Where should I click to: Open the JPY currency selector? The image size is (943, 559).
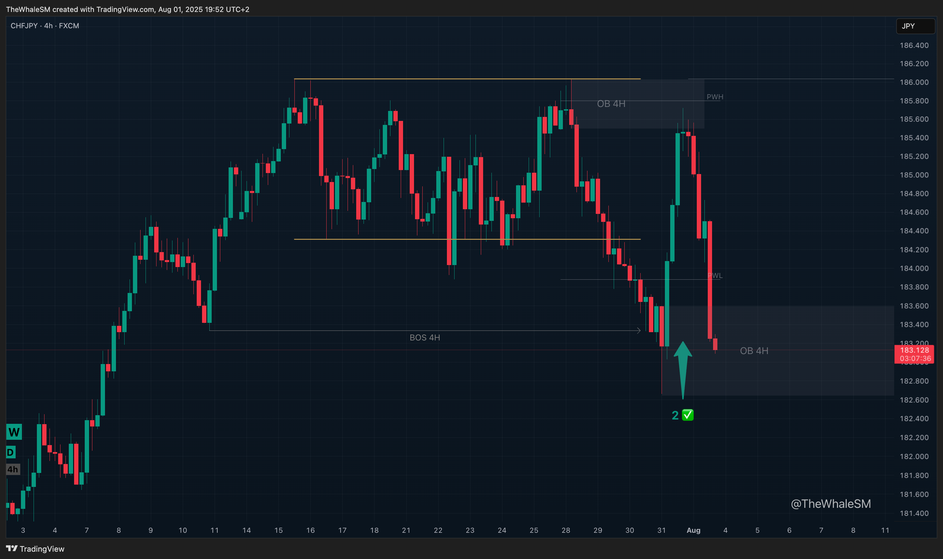click(915, 26)
